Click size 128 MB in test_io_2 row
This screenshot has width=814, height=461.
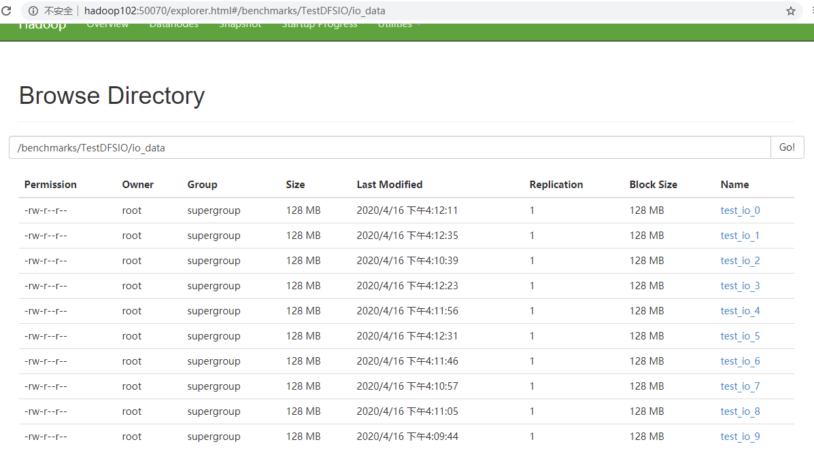coord(303,261)
